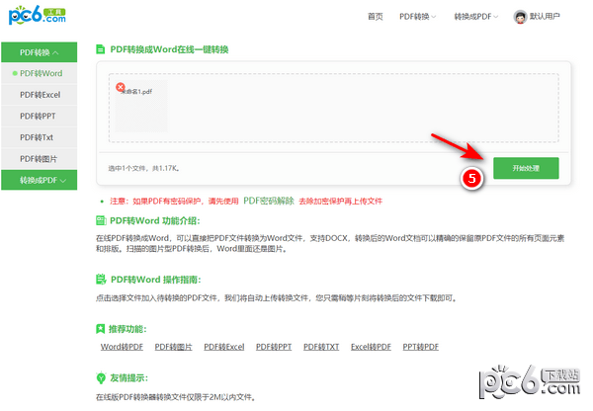Click the icon beside PDF转Word 功能介绍

pos(100,221)
